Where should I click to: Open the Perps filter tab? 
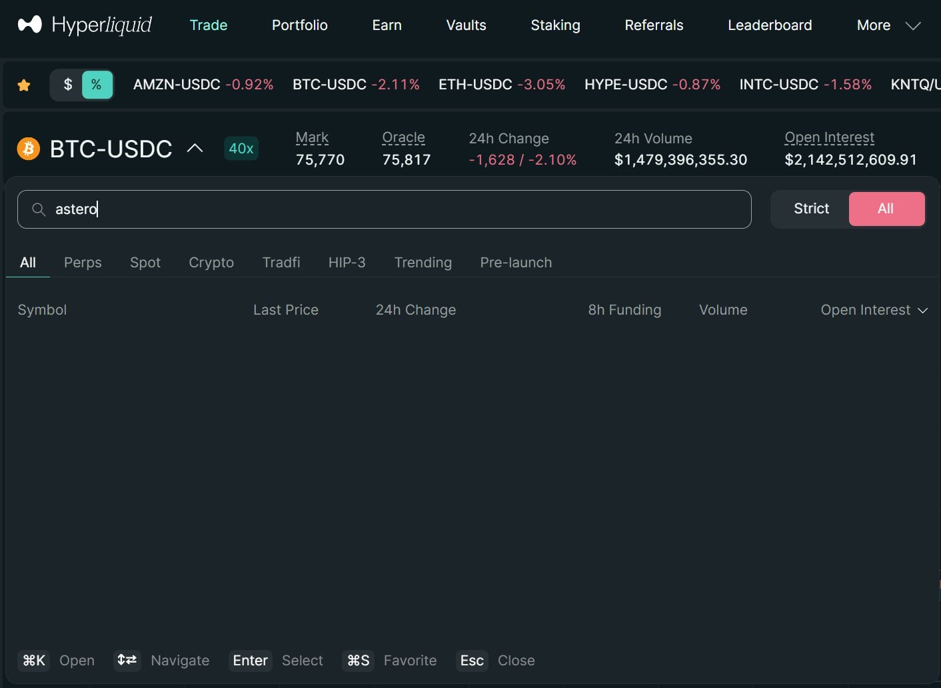click(x=83, y=263)
